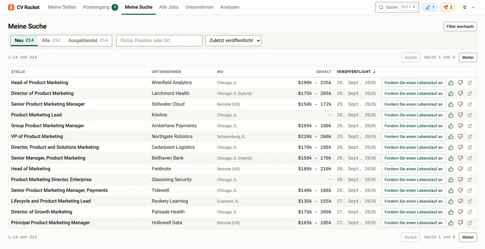Viewport: 485px width, 249px height.
Task: Open external link for Palisade Health job
Action: pos(470,212)
